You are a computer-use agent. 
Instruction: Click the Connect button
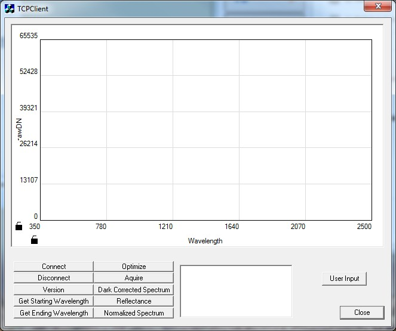[x=54, y=267]
